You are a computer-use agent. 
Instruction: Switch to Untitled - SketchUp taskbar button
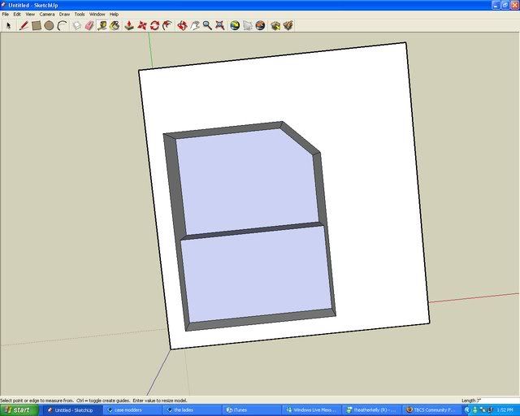[x=72, y=410]
